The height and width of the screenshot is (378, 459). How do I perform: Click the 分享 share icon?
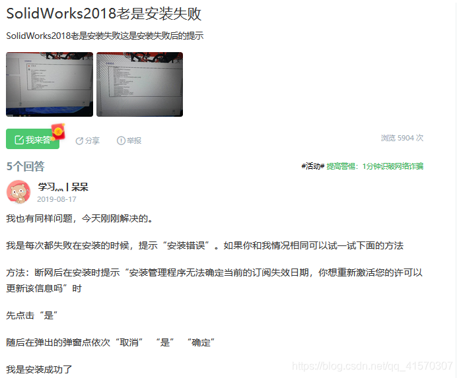coord(79,141)
